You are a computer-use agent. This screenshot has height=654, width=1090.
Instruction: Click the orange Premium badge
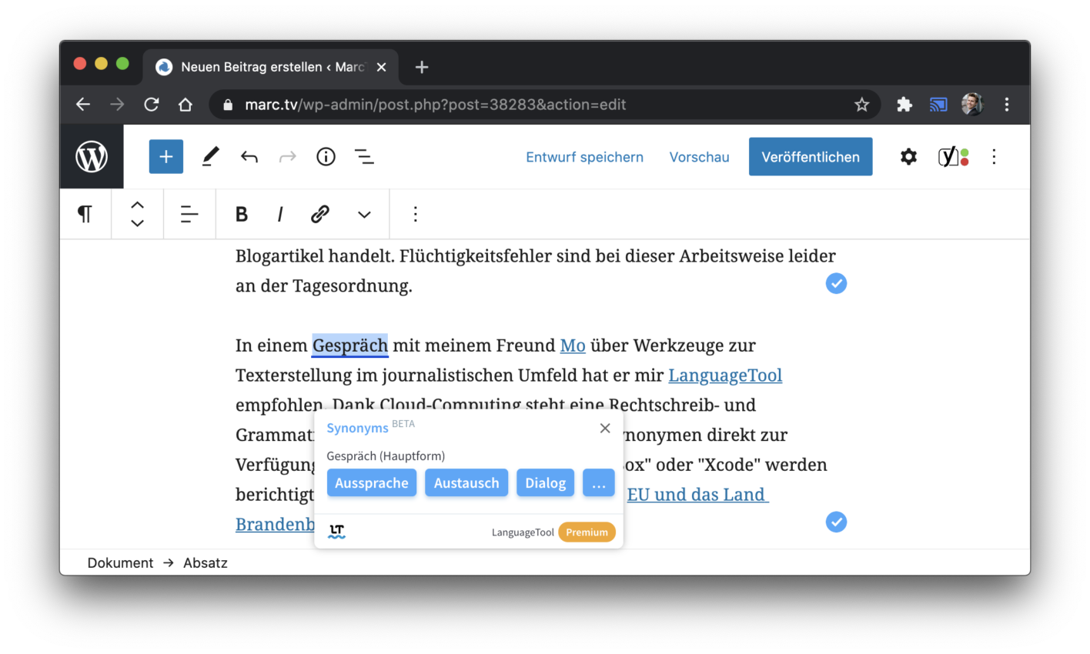[x=587, y=531]
